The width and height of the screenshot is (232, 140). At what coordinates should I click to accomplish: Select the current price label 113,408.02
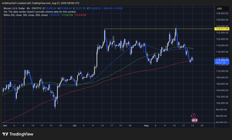tap(221, 60)
